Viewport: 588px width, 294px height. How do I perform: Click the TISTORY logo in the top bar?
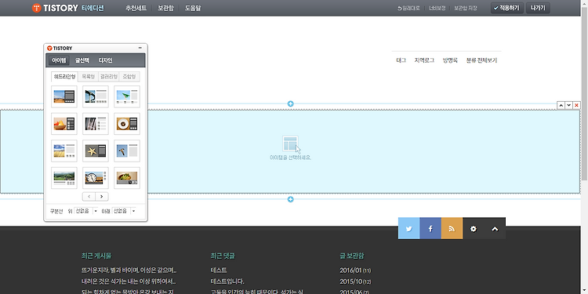click(55, 8)
